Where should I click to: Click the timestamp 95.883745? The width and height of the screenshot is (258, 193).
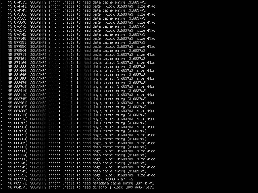18,99
